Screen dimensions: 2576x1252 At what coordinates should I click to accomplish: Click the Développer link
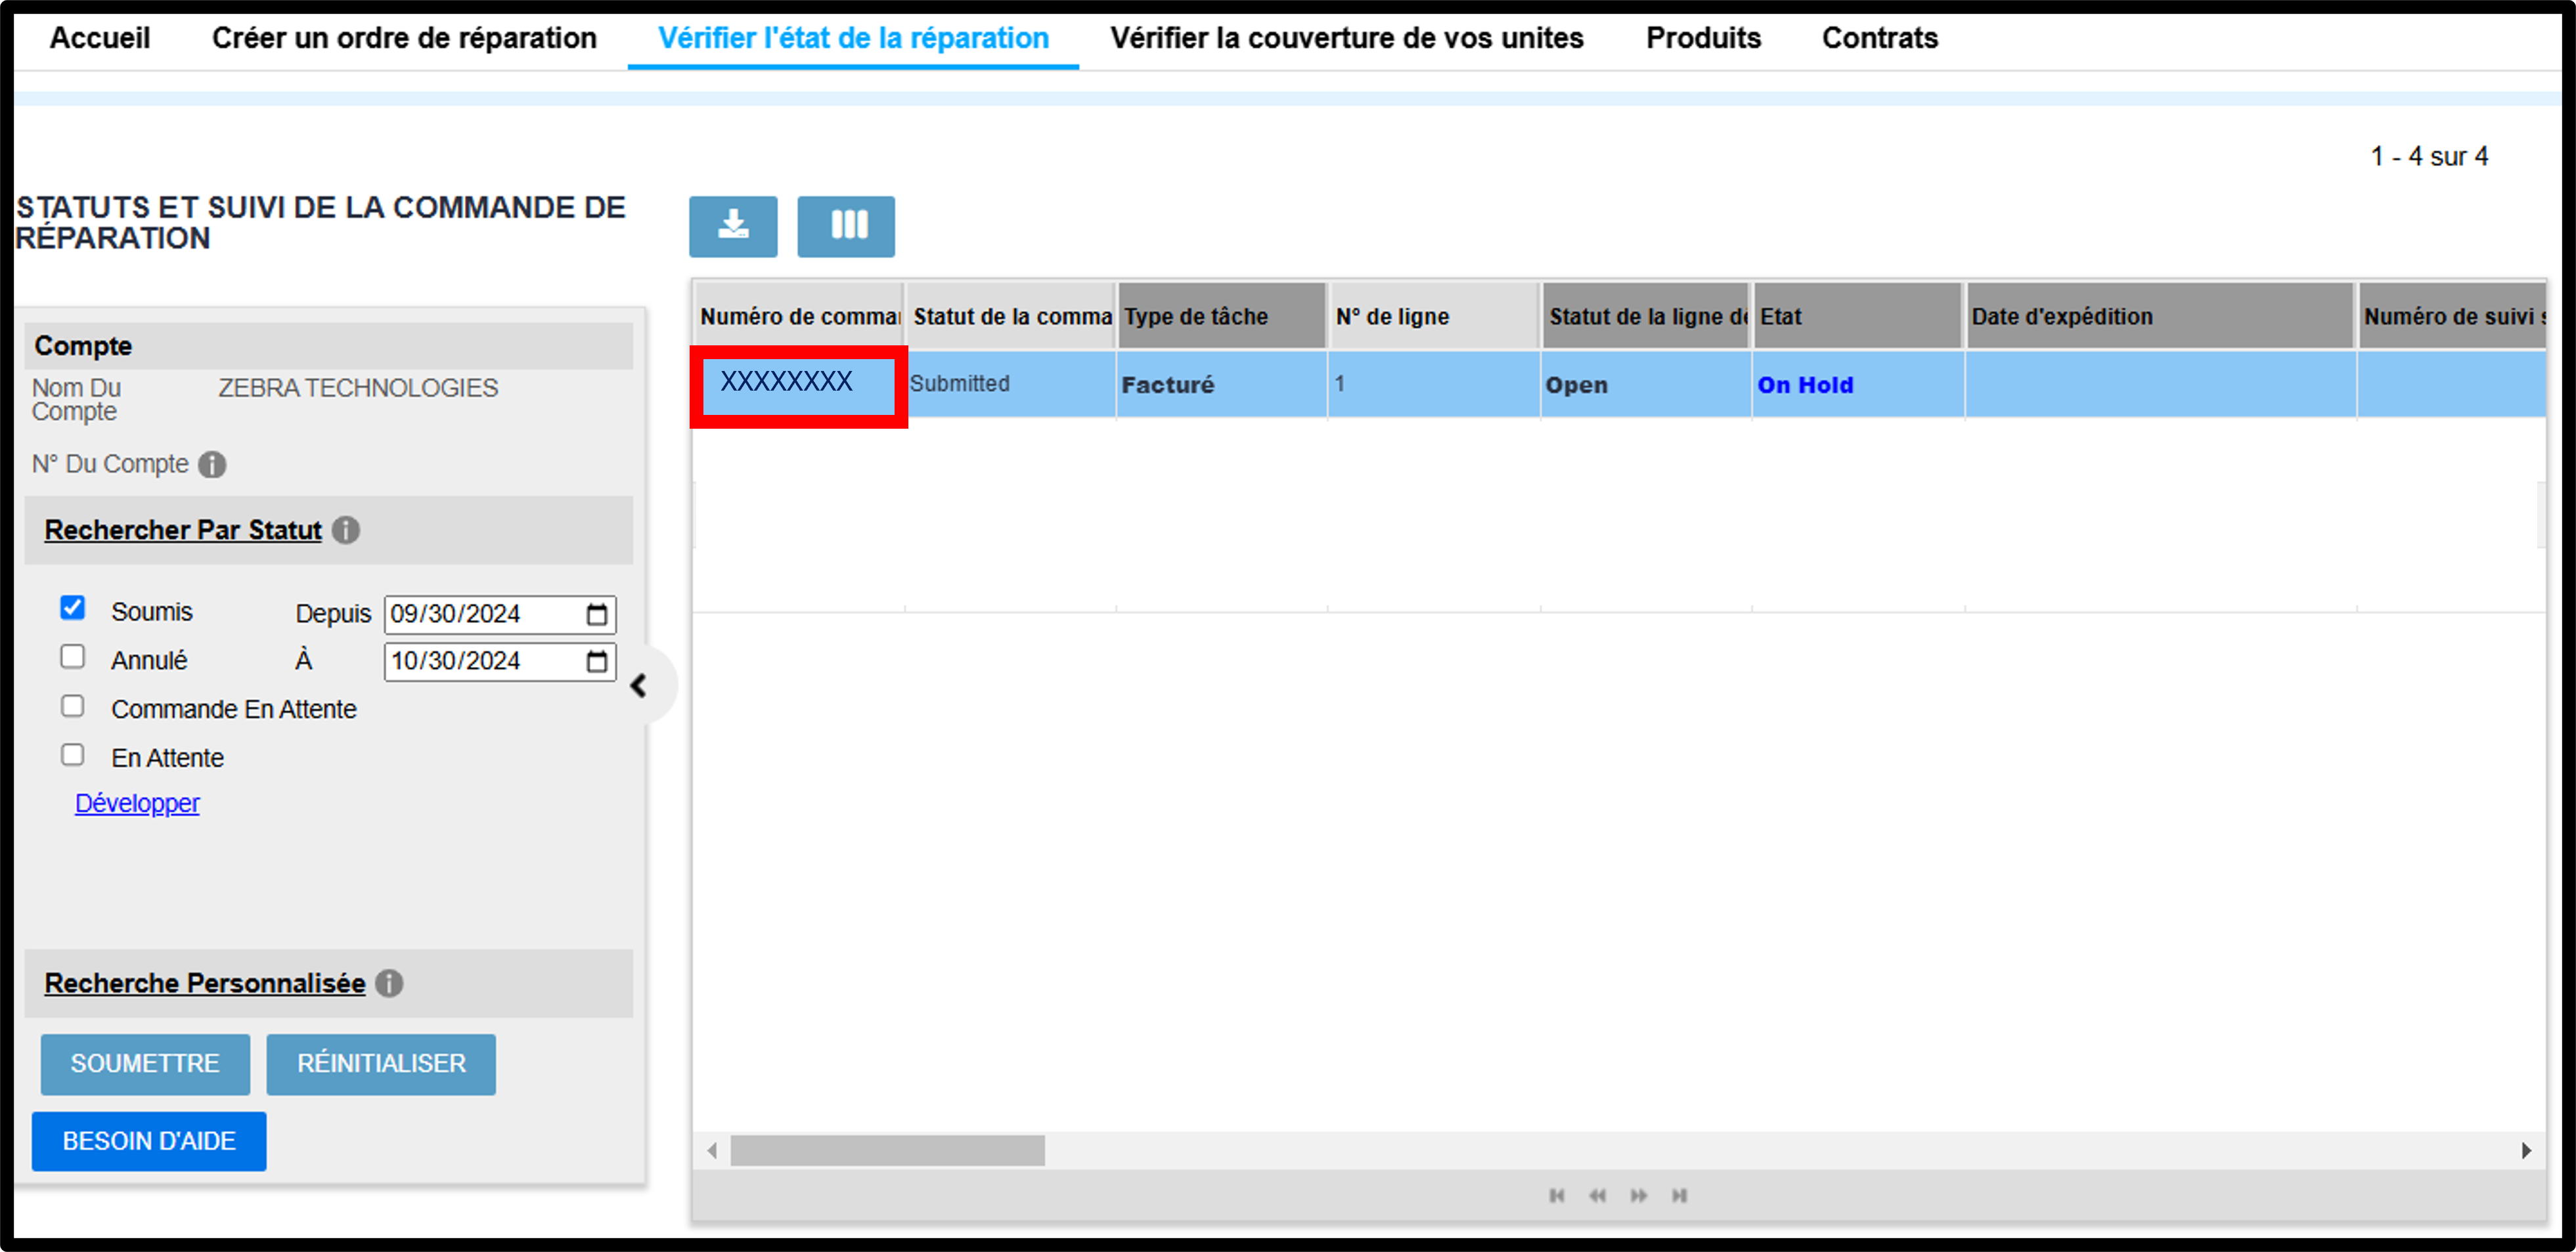(x=137, y=804)
